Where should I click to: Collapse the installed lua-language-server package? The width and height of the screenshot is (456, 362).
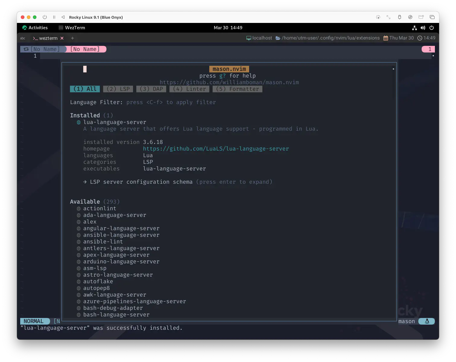[115, 122]
